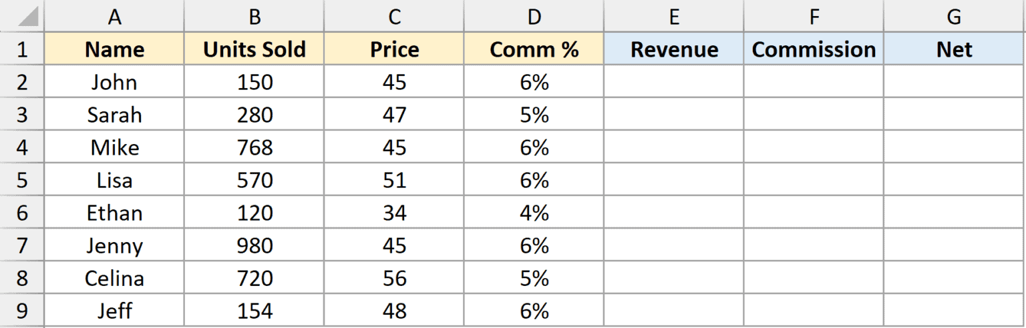Viewport: 1026px width, 328px height.
Task: Select column B header
Action: (254, 17)
